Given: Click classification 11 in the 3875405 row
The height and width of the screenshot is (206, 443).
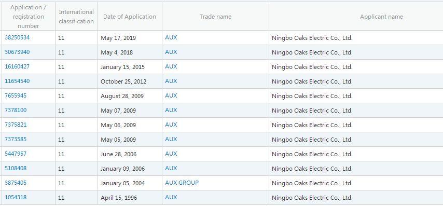Looking at the screenshot, I should (x=61, y=183).
